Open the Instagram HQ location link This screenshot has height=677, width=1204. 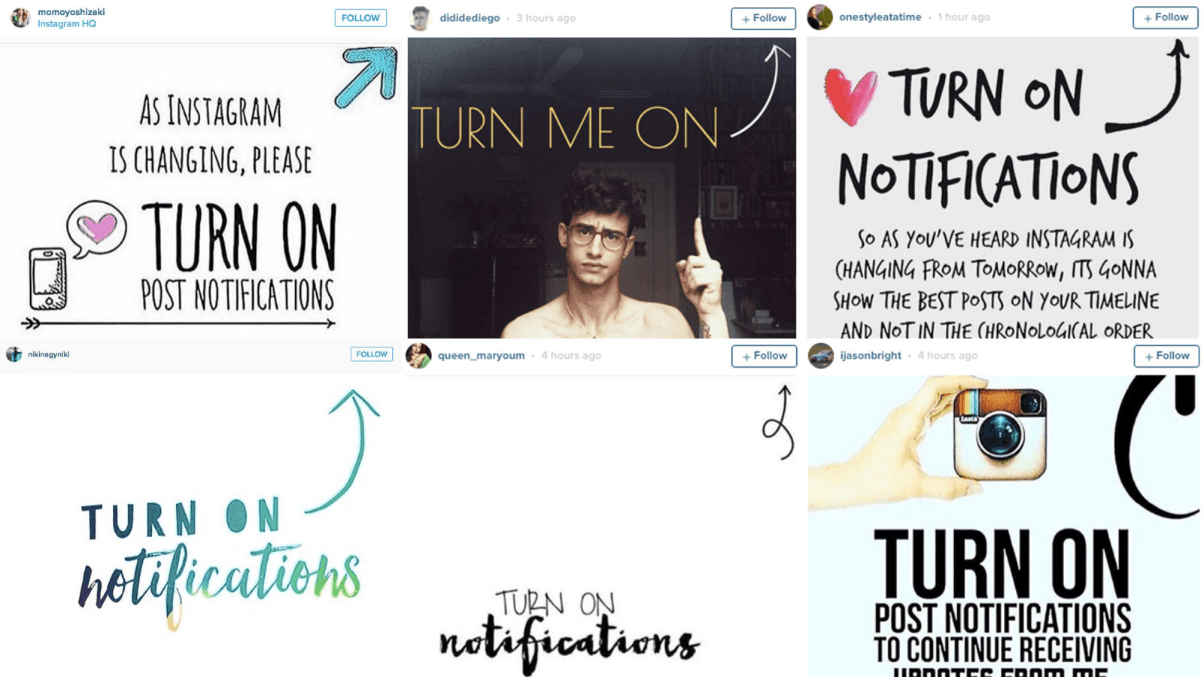coord(67,24)
